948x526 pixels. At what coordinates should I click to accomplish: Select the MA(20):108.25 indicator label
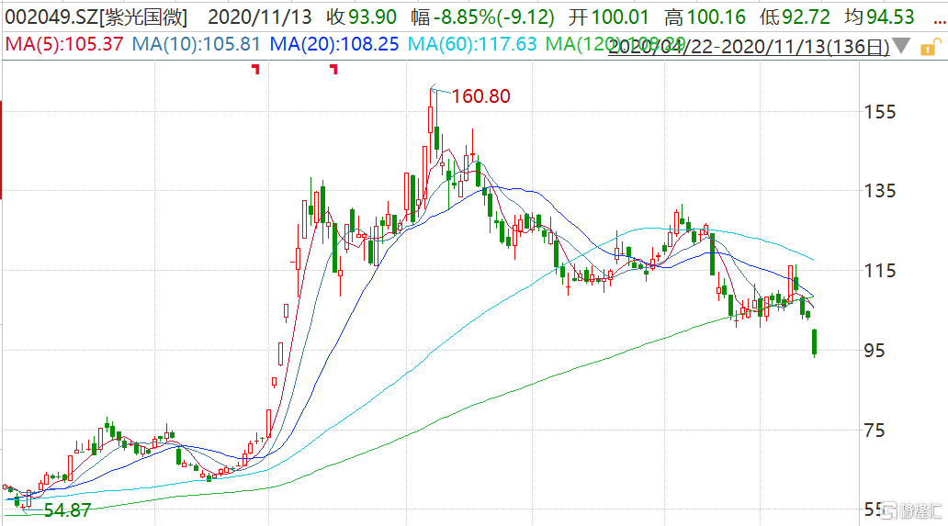tap(334, 44)
